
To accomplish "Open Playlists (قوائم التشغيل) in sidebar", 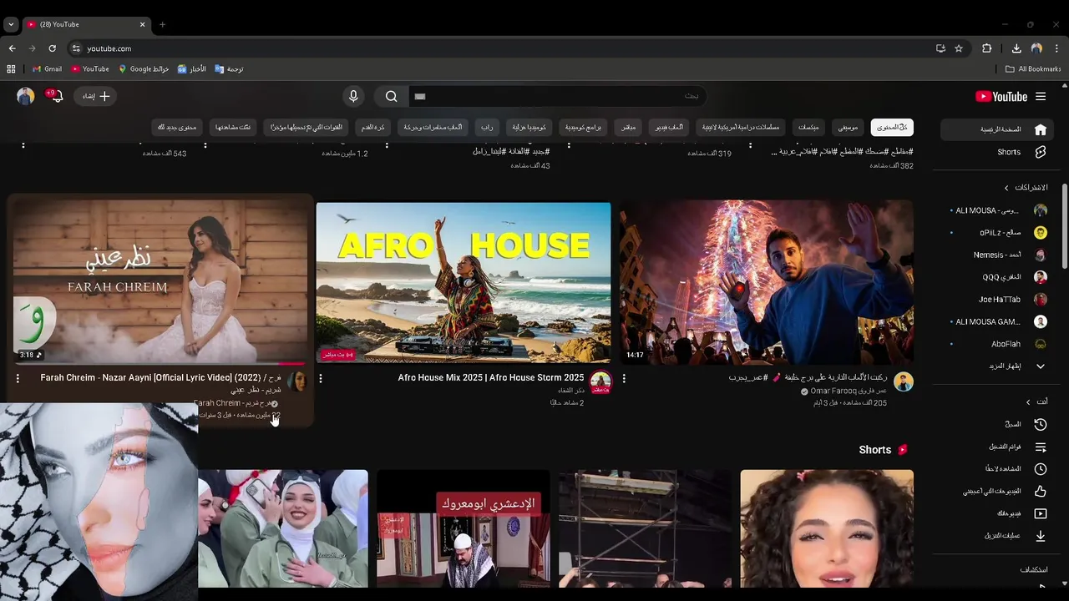I will pos(999,447).
